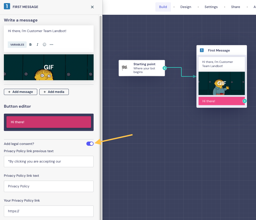Edit the Hi there! button in Button editor

point(49,122)
